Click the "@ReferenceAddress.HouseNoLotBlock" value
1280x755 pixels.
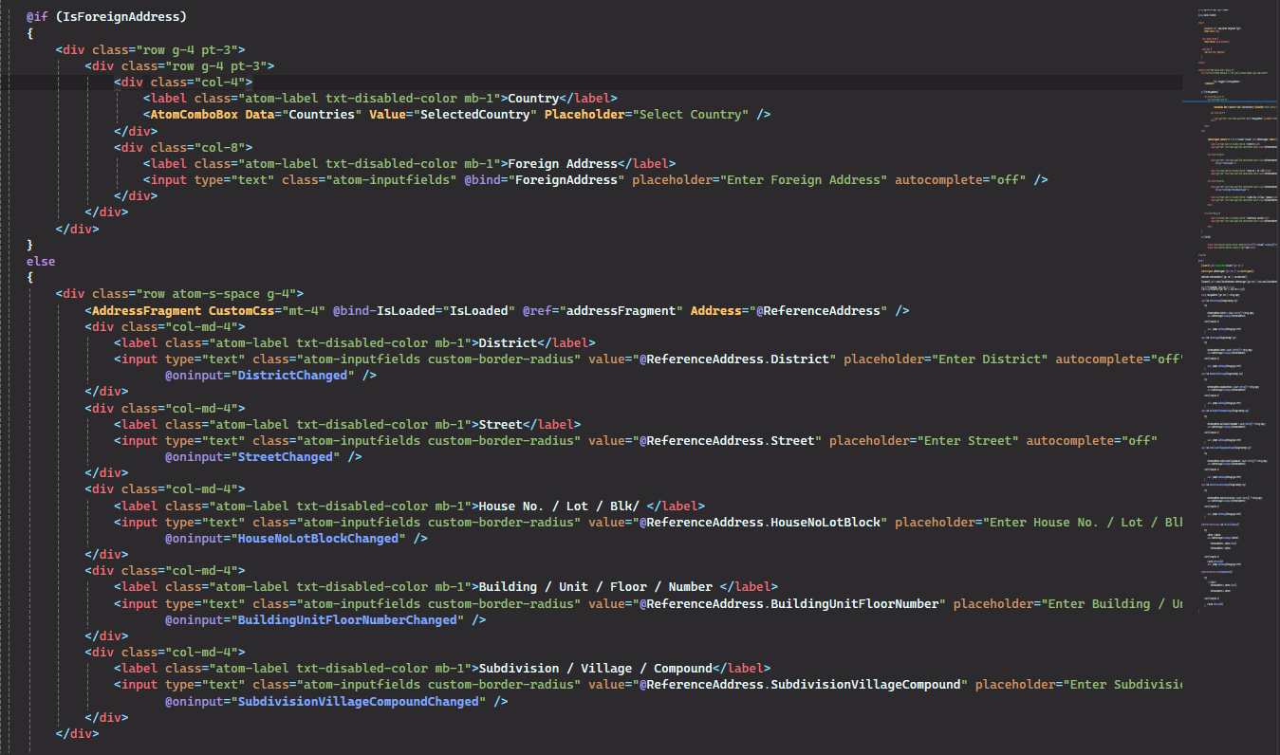760,522
